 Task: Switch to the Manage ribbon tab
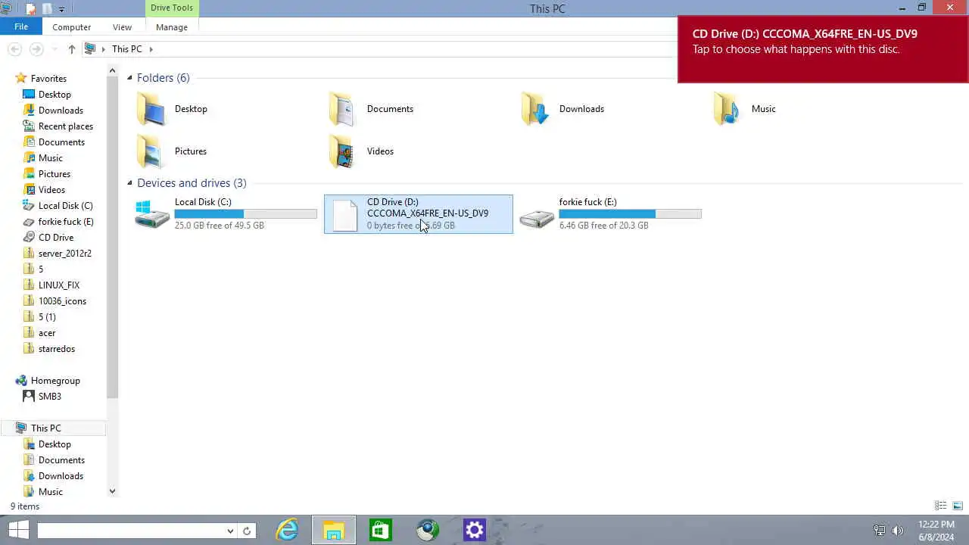(x=172, y=27)
